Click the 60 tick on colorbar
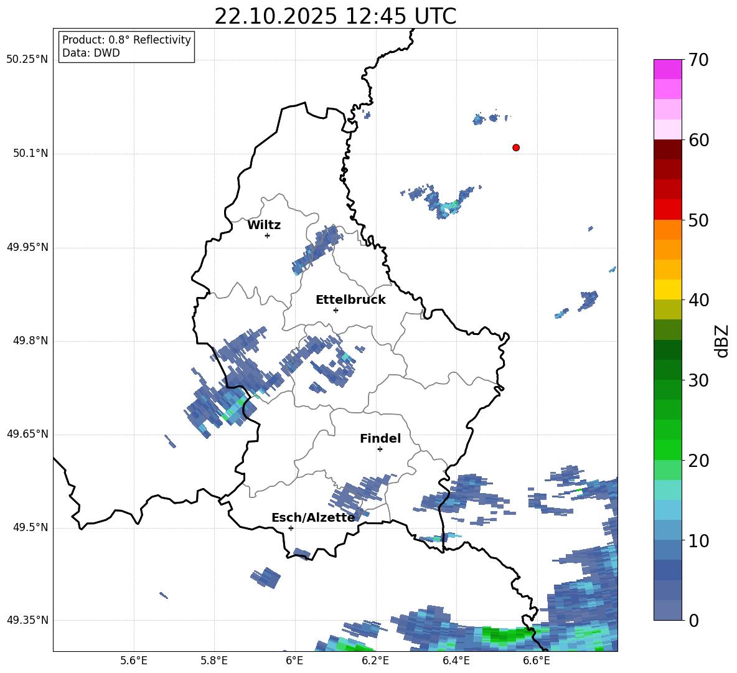This screenshot has height=673, width=737. tap(698, 140)
